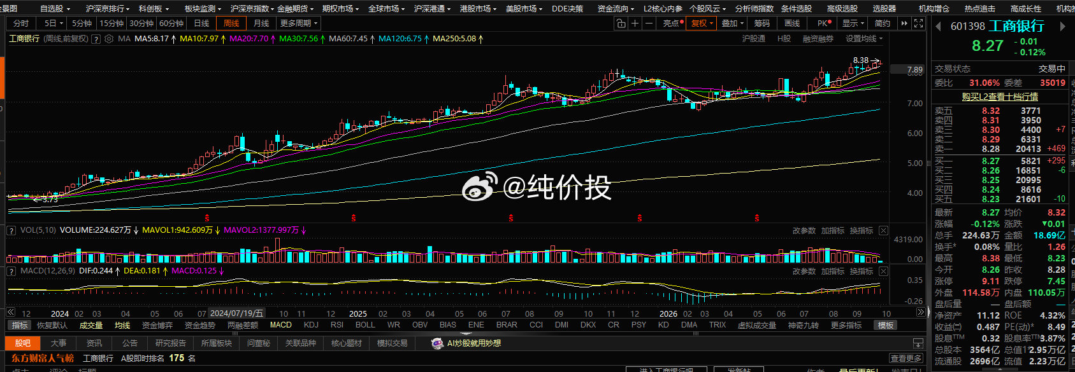This screenshot has height=372, width=1075.
Task: Expand toolbar with double-arrow icon
Action: tap(904, 24)
